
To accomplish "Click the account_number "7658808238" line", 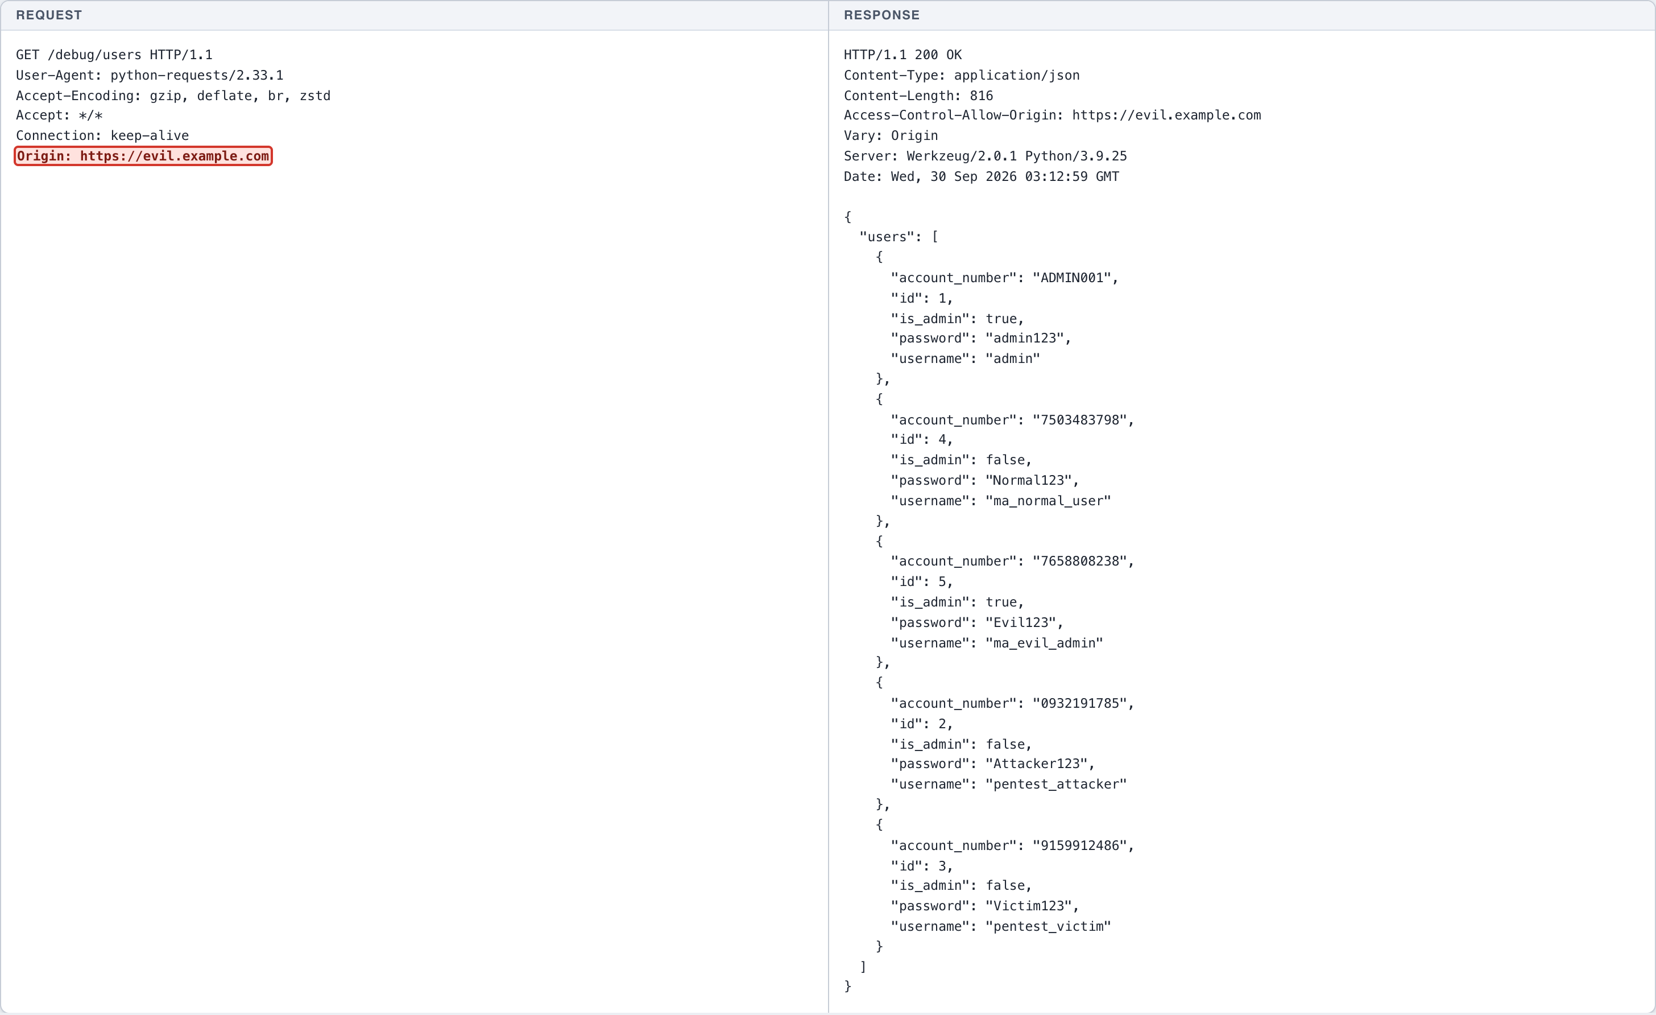I will [1013, 562].
